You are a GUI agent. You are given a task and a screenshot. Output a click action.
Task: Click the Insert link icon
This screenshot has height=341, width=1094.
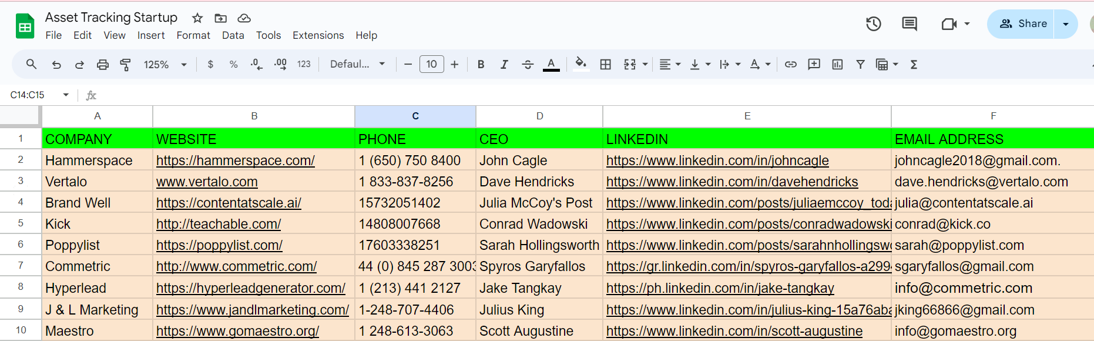791,65
